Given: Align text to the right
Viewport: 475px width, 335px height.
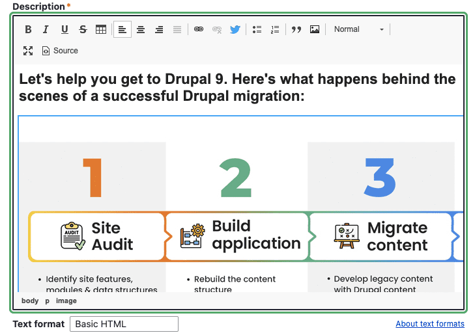Looking at the screenshot, I should 159,29.
